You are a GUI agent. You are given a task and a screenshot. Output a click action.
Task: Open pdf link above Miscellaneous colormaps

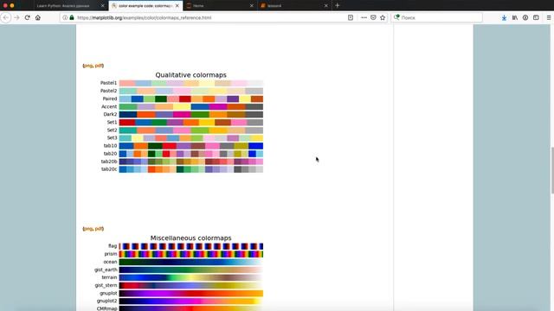99,229
